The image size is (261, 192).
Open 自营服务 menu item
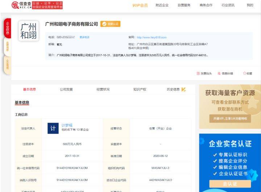(184, 5)
